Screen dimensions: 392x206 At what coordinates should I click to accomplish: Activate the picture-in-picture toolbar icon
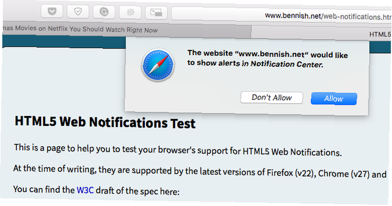[156, 13]
